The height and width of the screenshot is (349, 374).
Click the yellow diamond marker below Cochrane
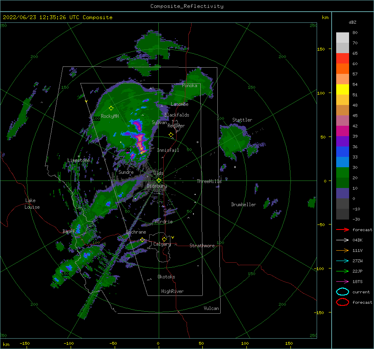click(x=142, y=239)
